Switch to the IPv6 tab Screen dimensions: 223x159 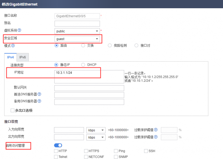click(23, 57)
